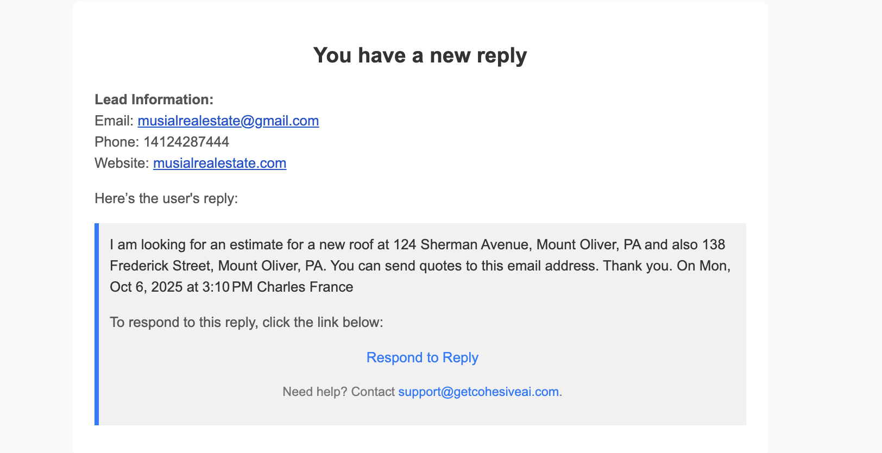Visit the musialrealestate.com website link

point(219,163)
